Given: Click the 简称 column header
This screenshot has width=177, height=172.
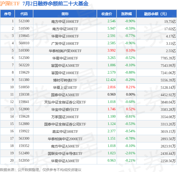Looking at the screenshot, I should (x=65, y=14).
